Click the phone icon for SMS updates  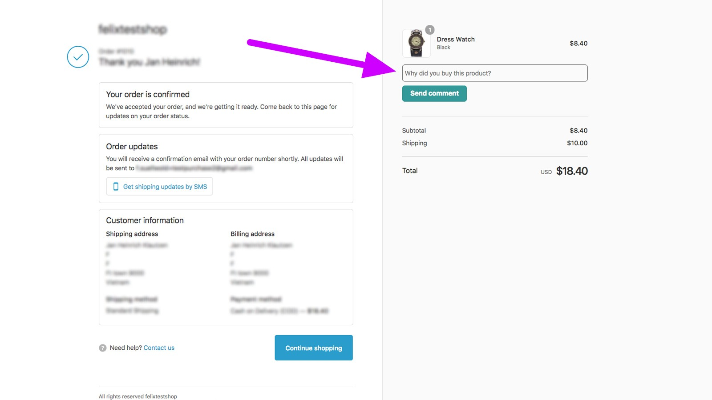coord(116,187)
